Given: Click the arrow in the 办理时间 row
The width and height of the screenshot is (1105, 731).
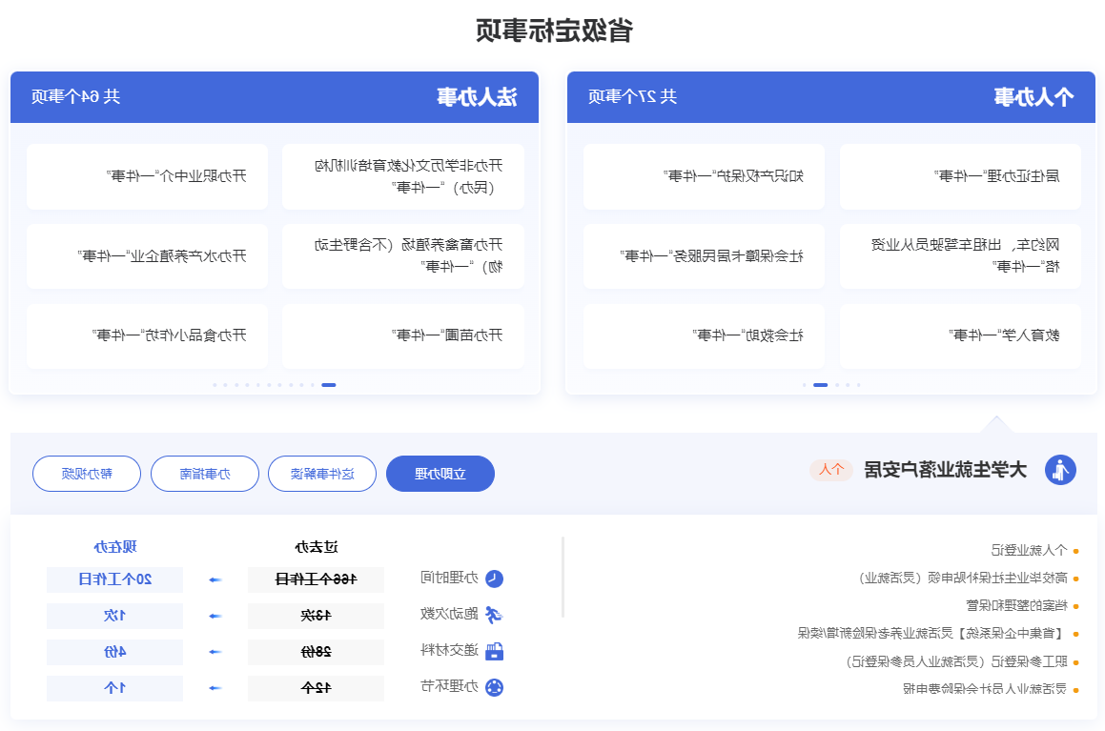Looking at the screenshot, I should [215, 579].
